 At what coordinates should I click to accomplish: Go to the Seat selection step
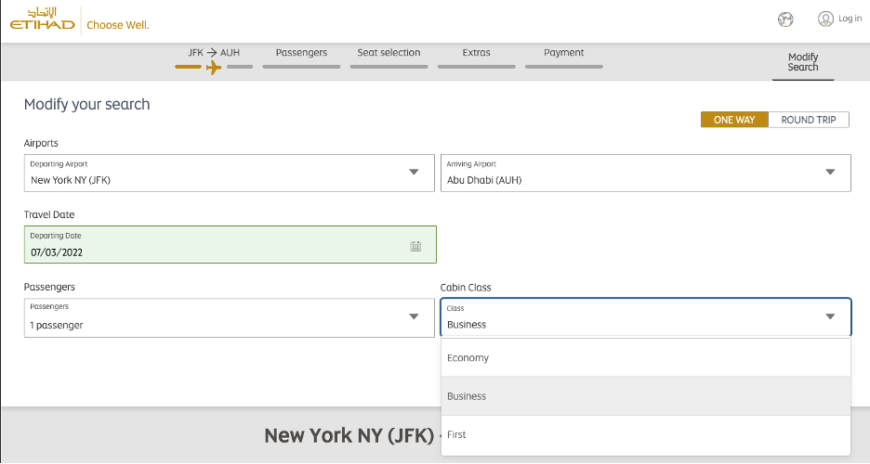[389, 53]
